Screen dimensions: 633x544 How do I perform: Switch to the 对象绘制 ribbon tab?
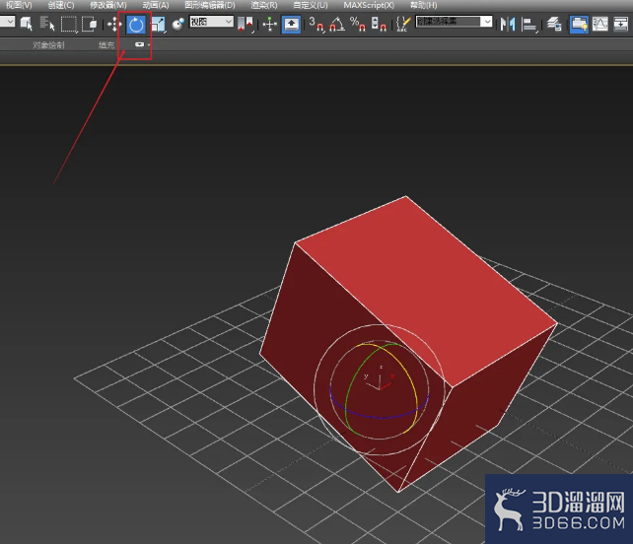click(x=48, y=44)
